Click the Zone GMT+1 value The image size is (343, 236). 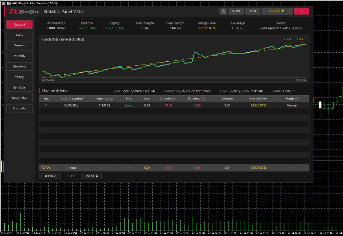pos(289,91)
